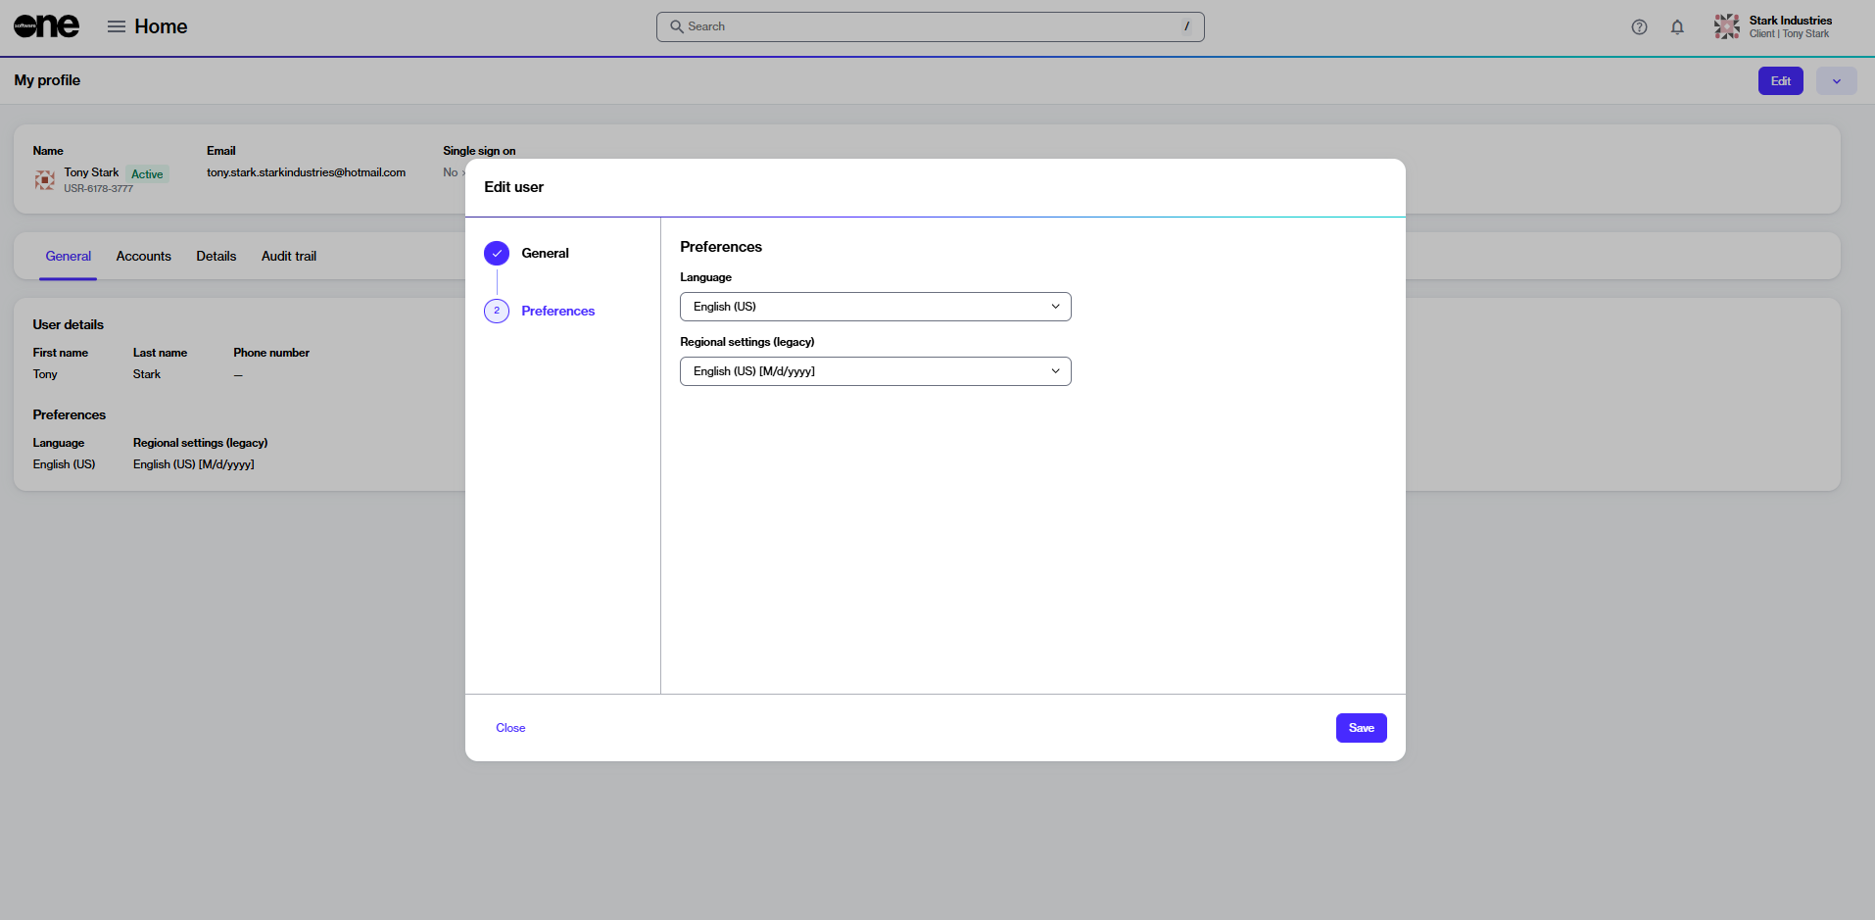Save the user preferences
The height and width of the screenshot is (920, 1875).
pos(1362,728)
